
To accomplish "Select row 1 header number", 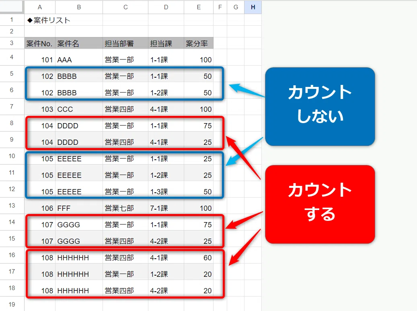I will 12,20.
